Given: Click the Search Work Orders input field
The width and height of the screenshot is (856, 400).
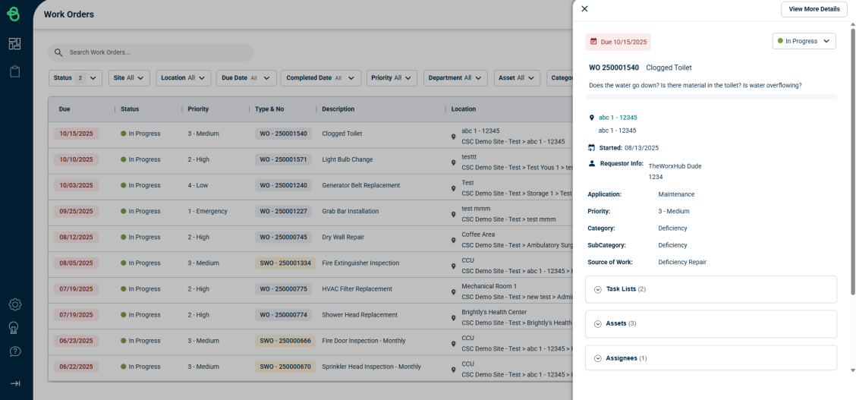Looking at the screenshot, I should (151, 53).
